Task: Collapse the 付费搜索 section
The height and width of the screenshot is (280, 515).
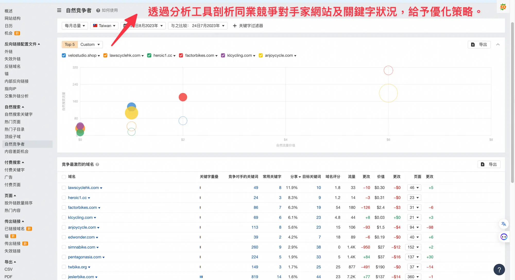Action: point(14,163)
